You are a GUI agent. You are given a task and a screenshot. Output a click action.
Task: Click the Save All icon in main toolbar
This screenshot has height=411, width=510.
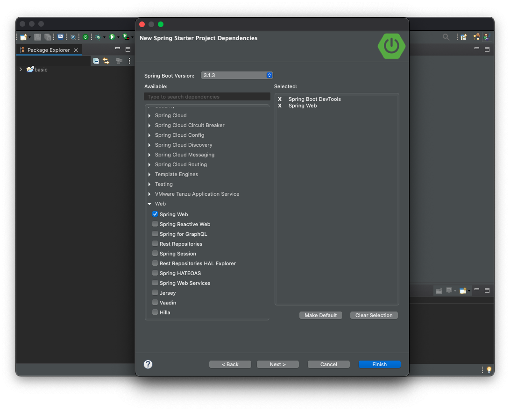click(x=48, y=37)
